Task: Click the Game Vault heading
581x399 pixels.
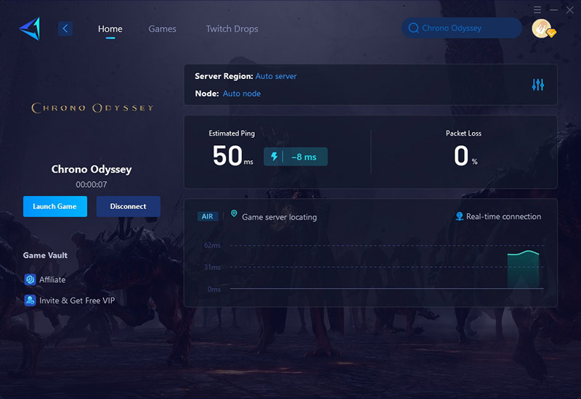Action: pyautogui.click(x=45, y=255)
